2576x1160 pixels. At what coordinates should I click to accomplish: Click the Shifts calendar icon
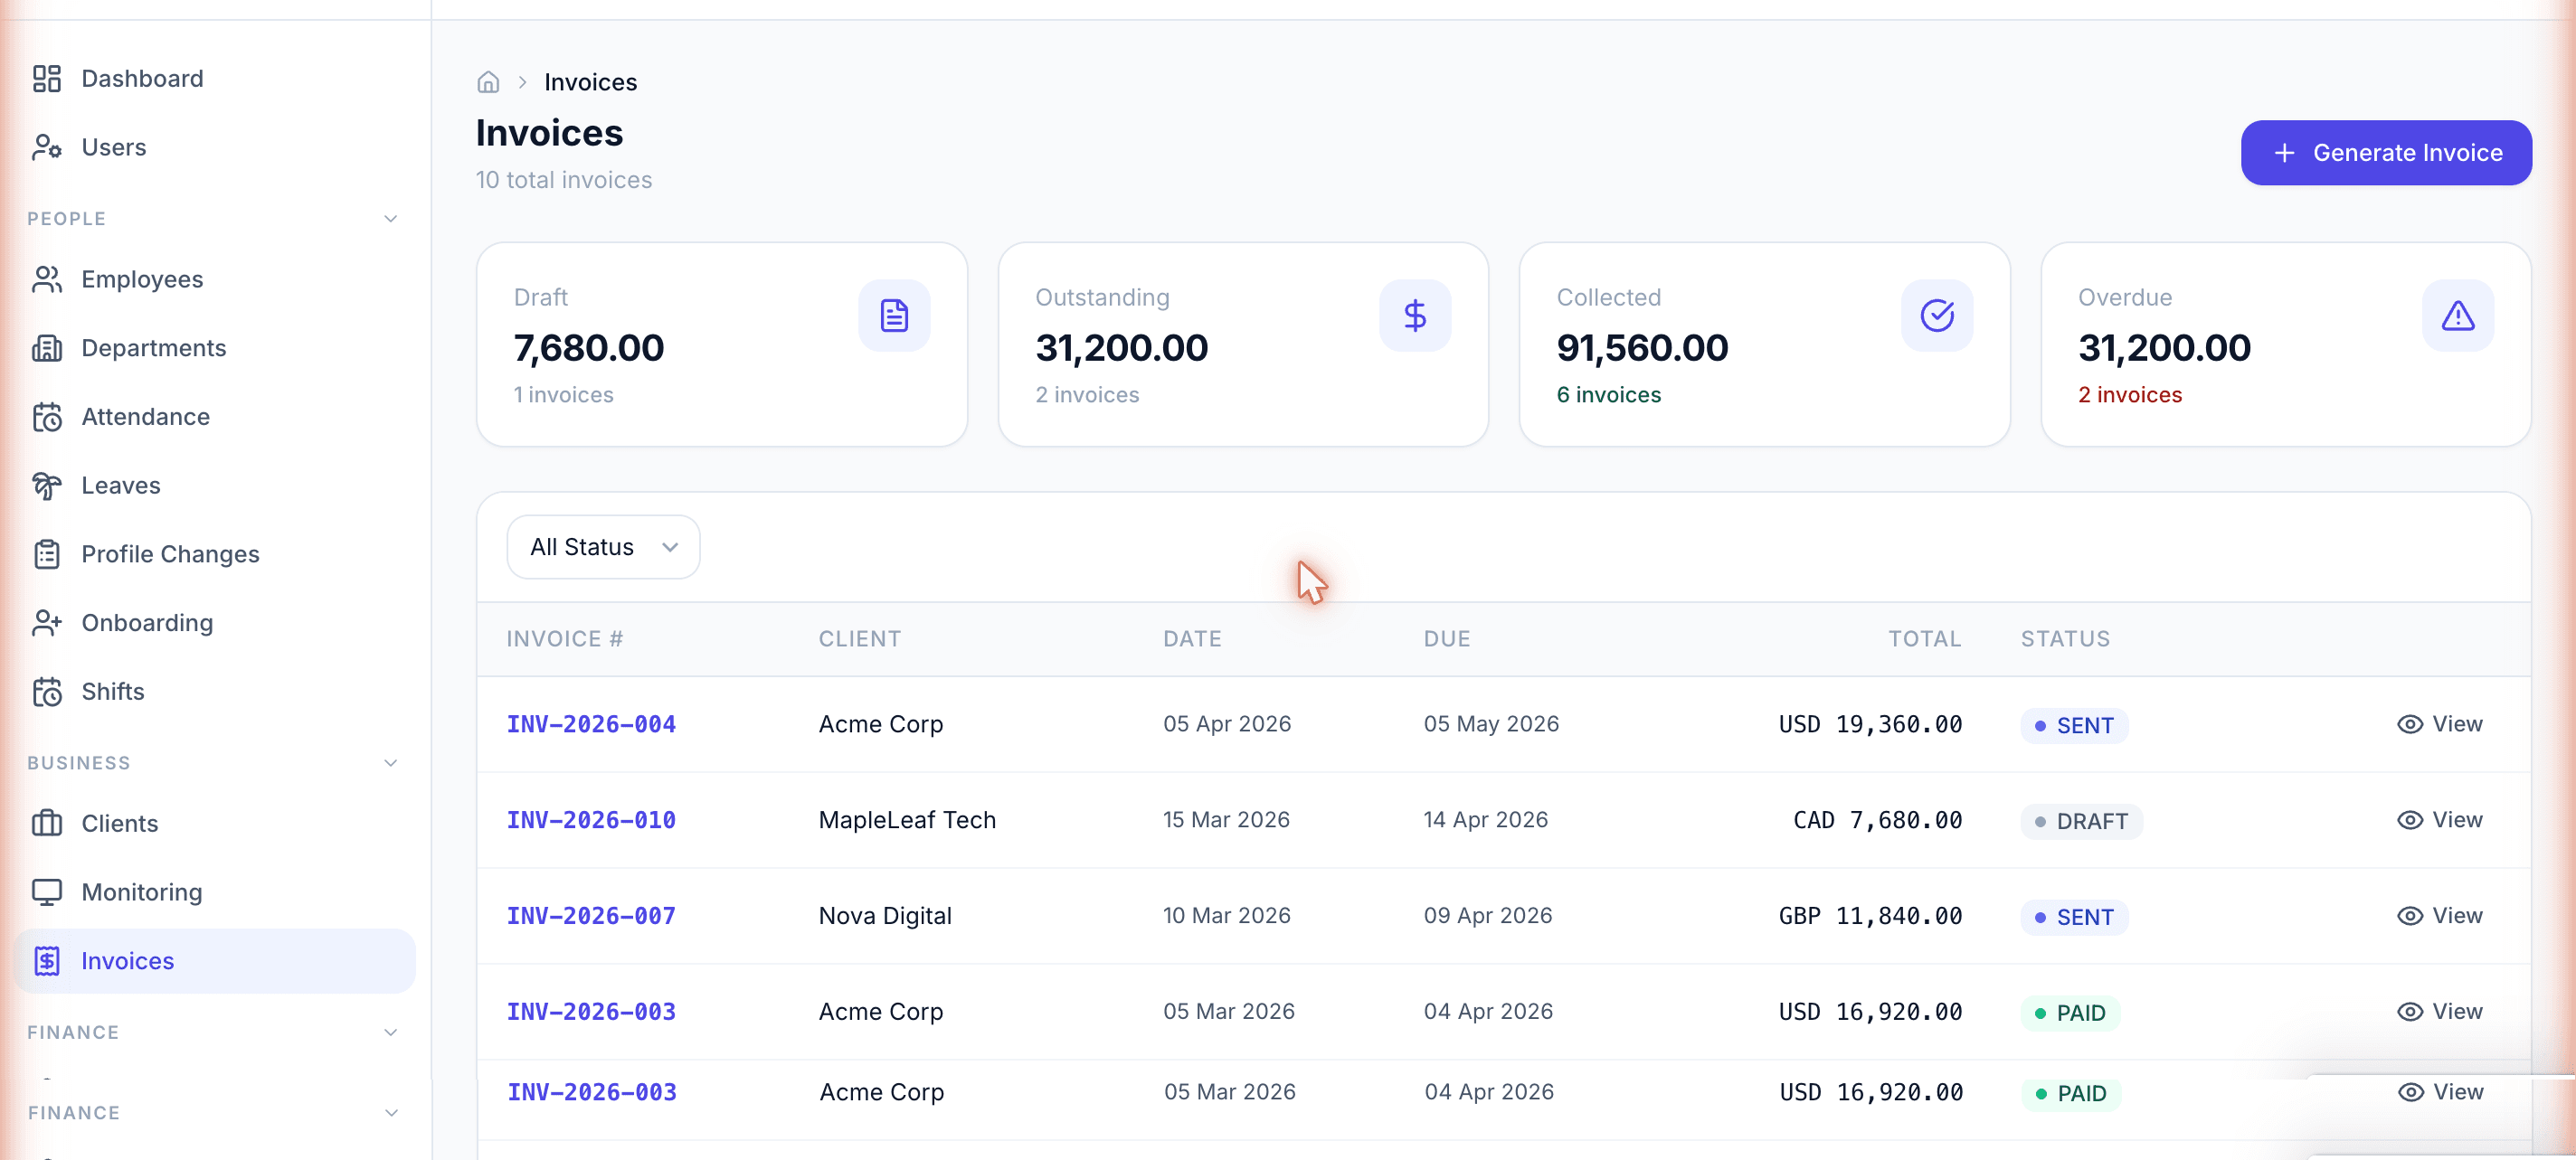click(x=47, y=692)
